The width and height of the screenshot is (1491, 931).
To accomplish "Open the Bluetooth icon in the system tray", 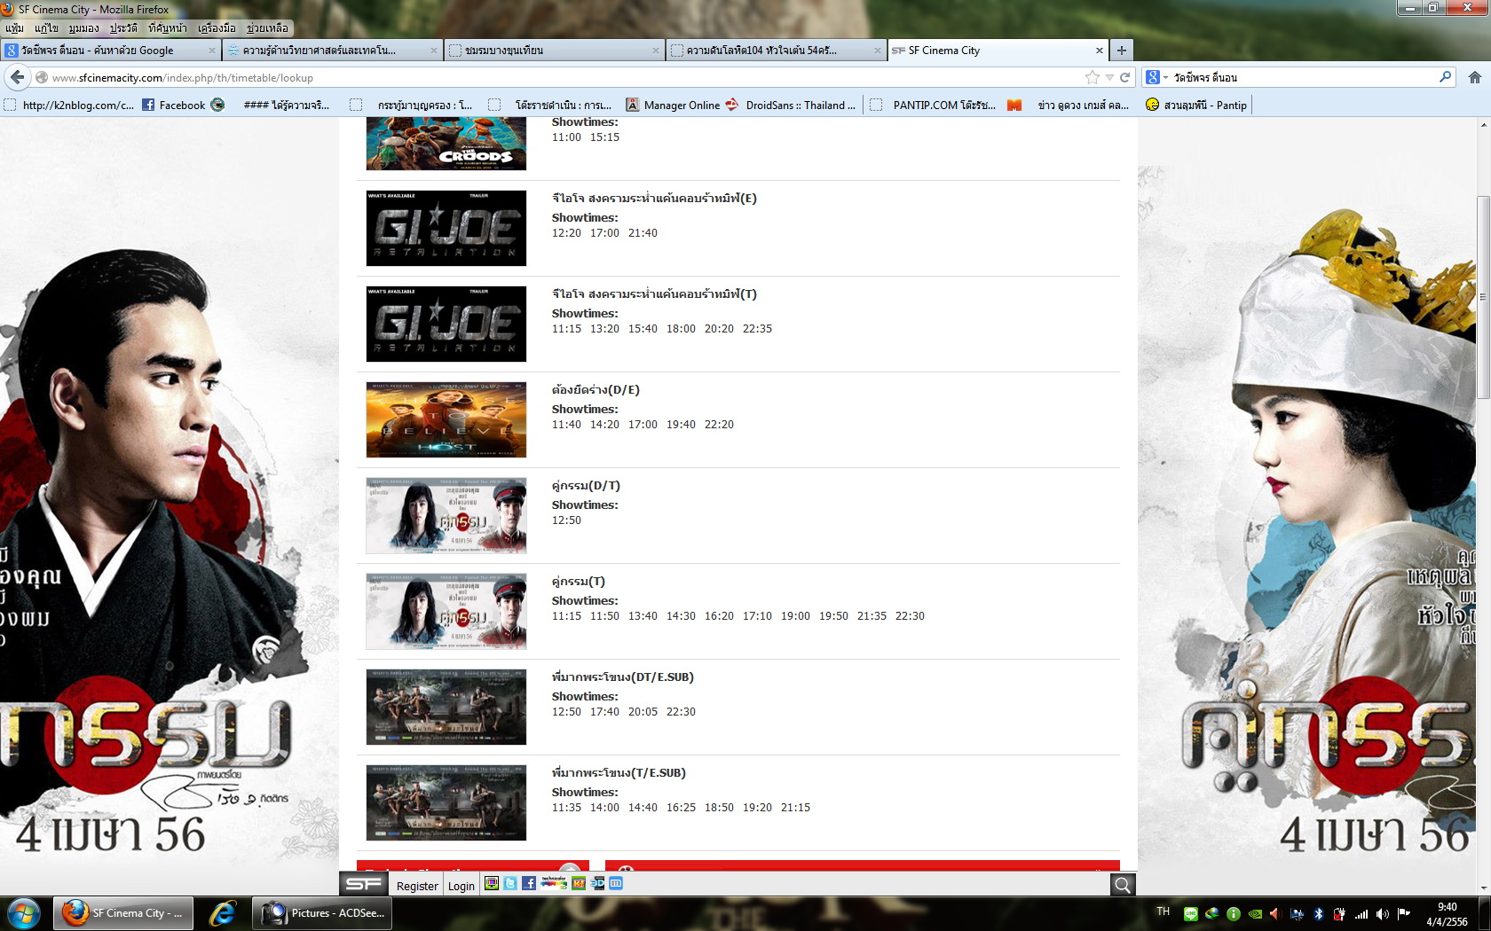I will 1319,914.
